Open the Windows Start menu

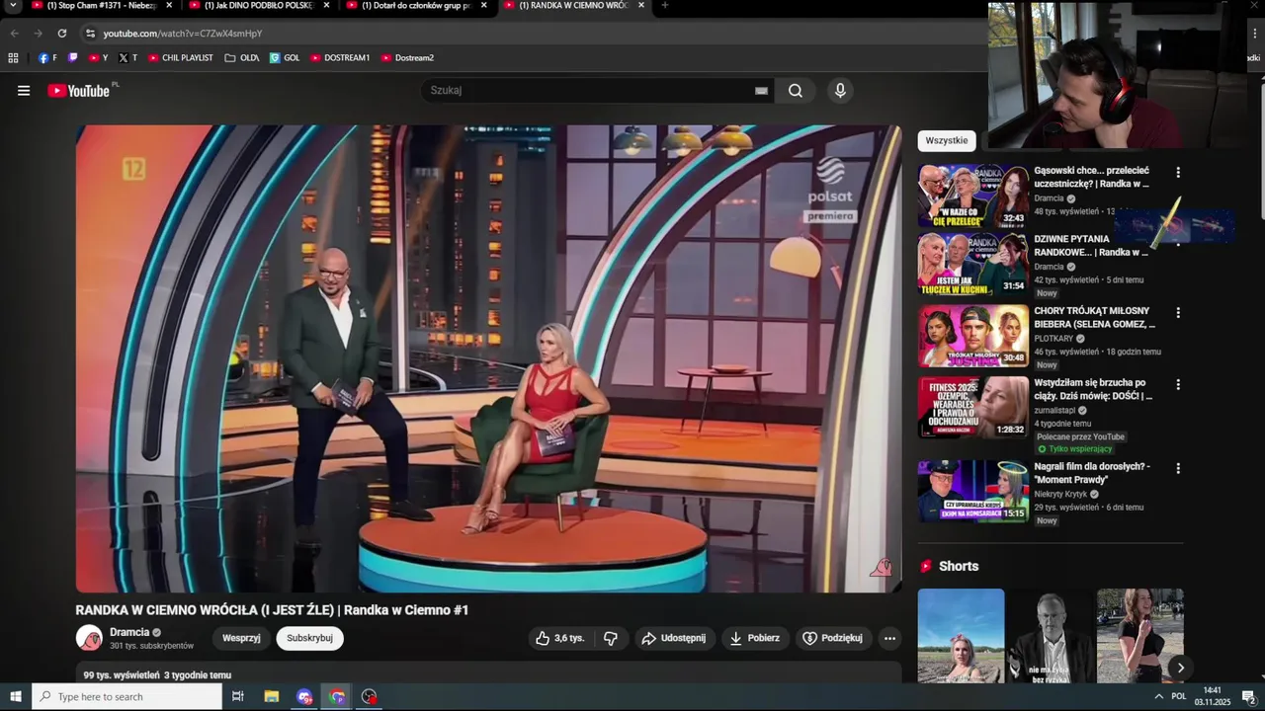pyautogui.click(x=16, y=697)
